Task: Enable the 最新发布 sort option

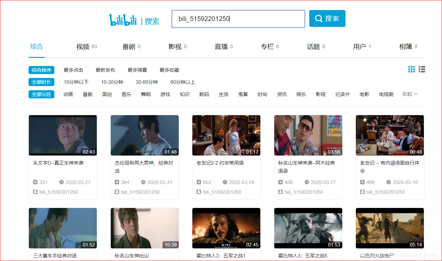Action: (x=105, y=70)
